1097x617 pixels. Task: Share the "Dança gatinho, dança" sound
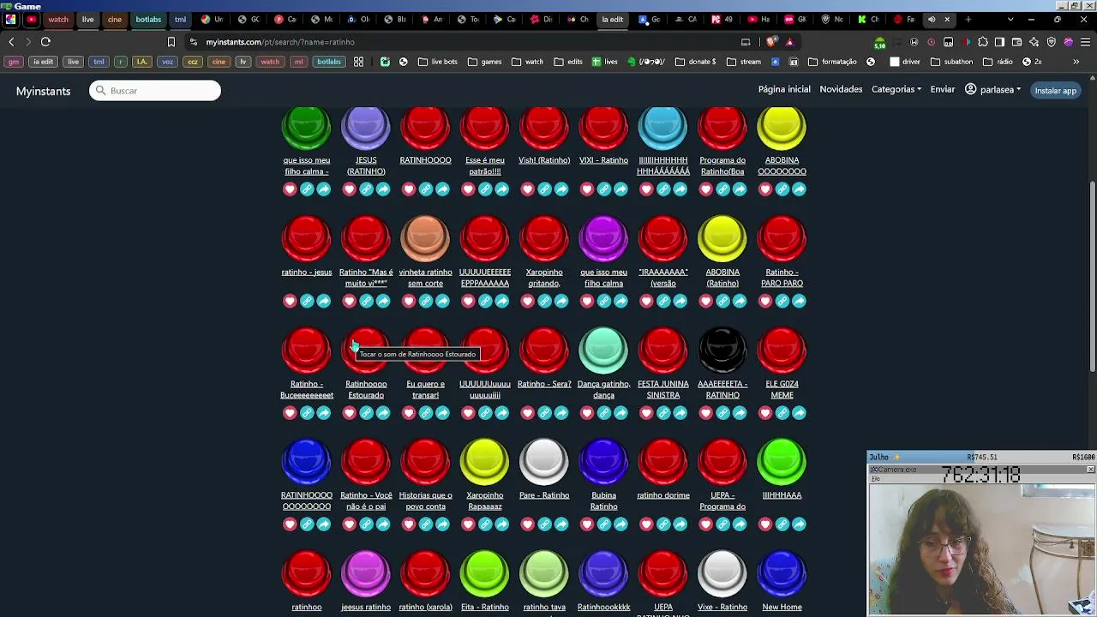pyautogui.click(x=620, y=413)
